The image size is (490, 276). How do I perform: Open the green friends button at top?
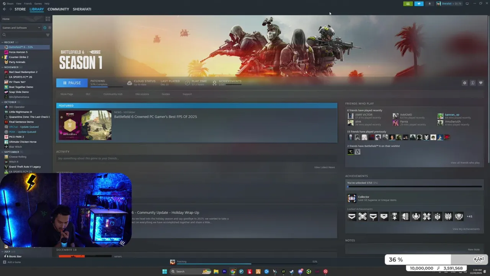point(408,4)
